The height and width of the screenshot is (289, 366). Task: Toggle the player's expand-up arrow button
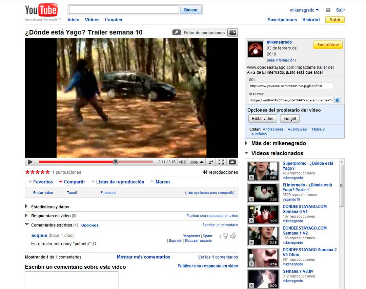coord(232,162)
